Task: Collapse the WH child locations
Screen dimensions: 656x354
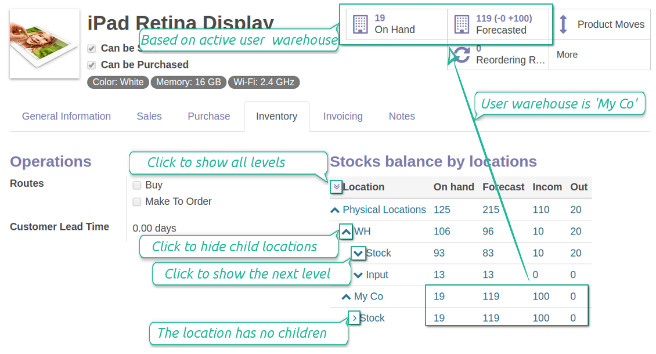Action: [x=346, y=232]
